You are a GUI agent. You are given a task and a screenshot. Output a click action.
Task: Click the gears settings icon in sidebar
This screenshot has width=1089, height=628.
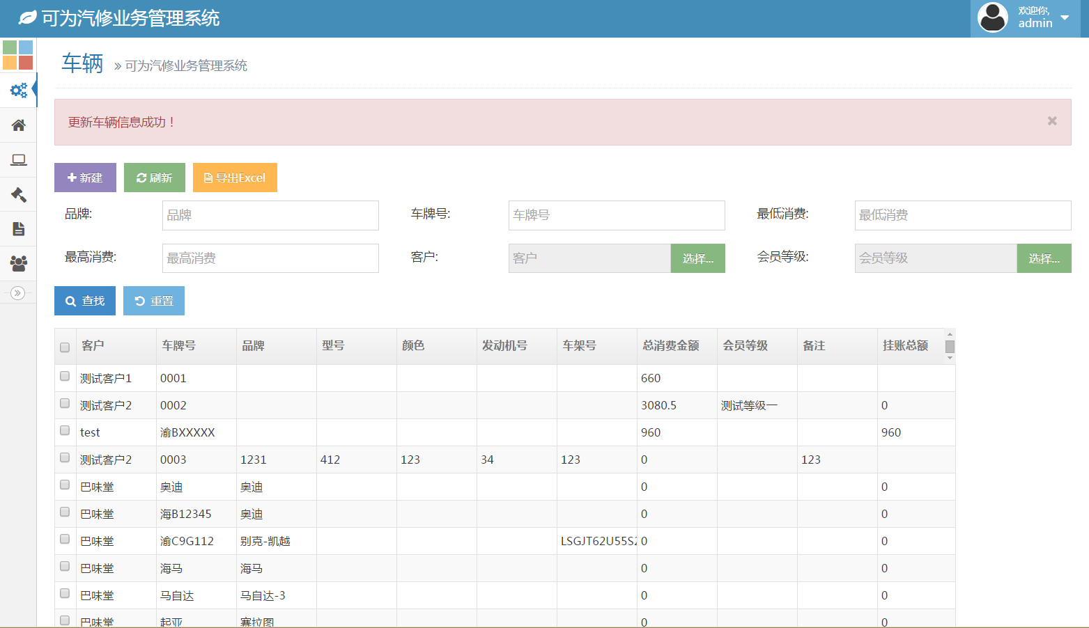18,90
